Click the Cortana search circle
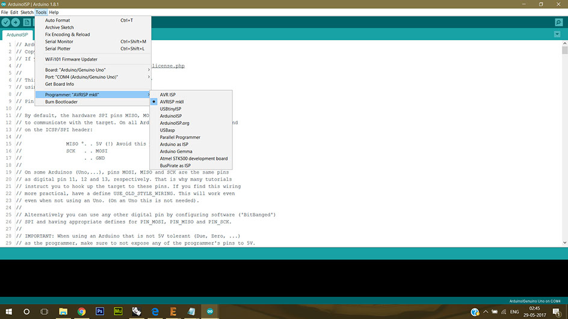Screen dimensions: 568x319 tap(26, 311)
